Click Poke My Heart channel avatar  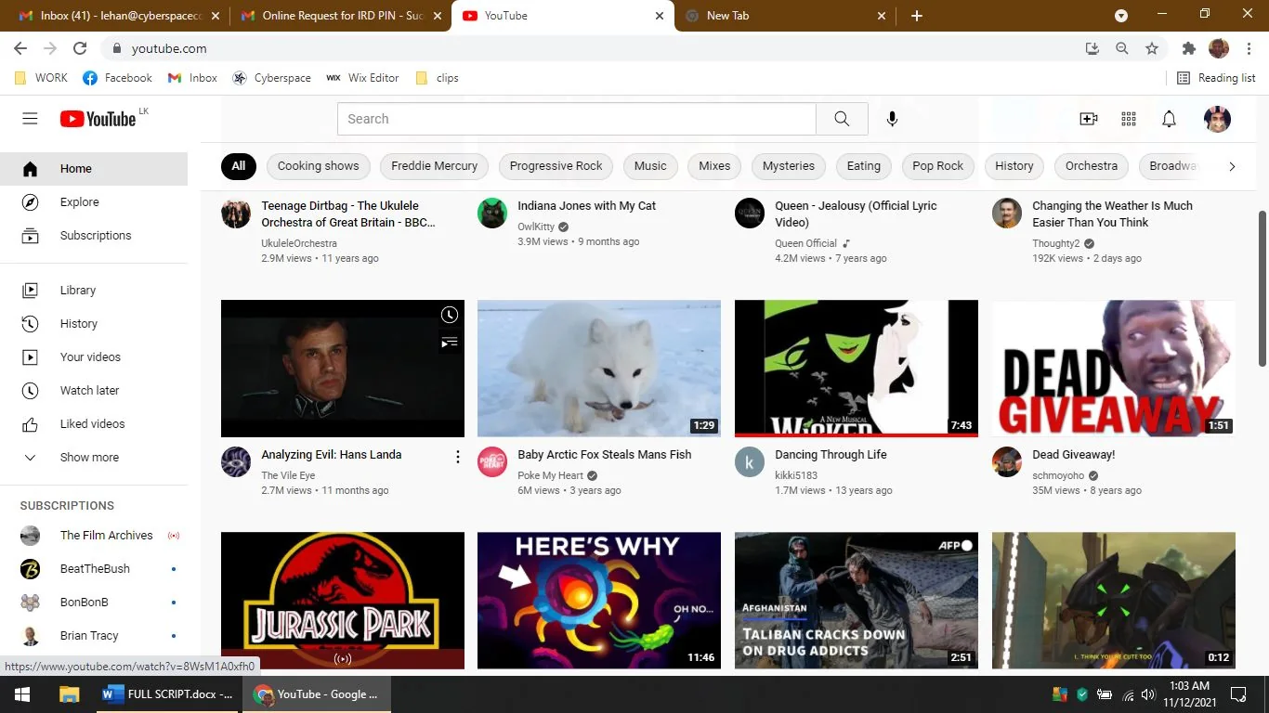click(x=492, y=462)
